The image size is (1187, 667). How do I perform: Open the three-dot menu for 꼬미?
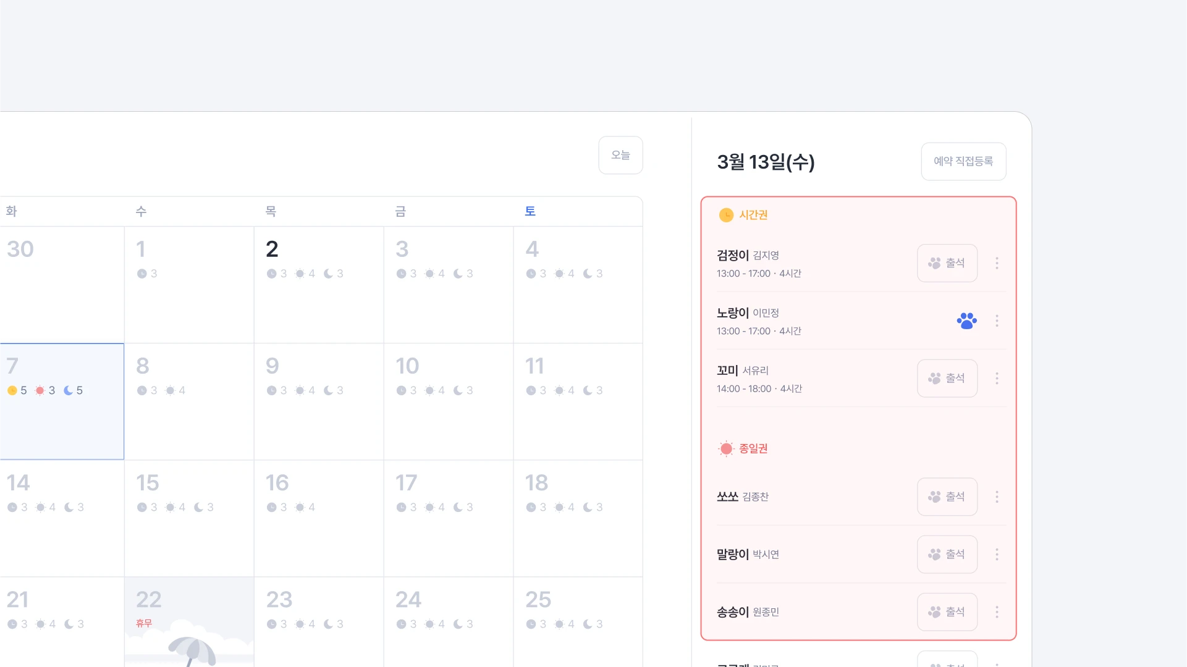(x=997, y=378)
